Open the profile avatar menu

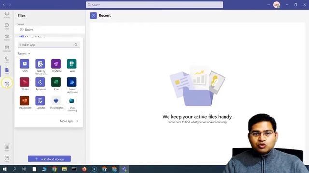point(277,5)
